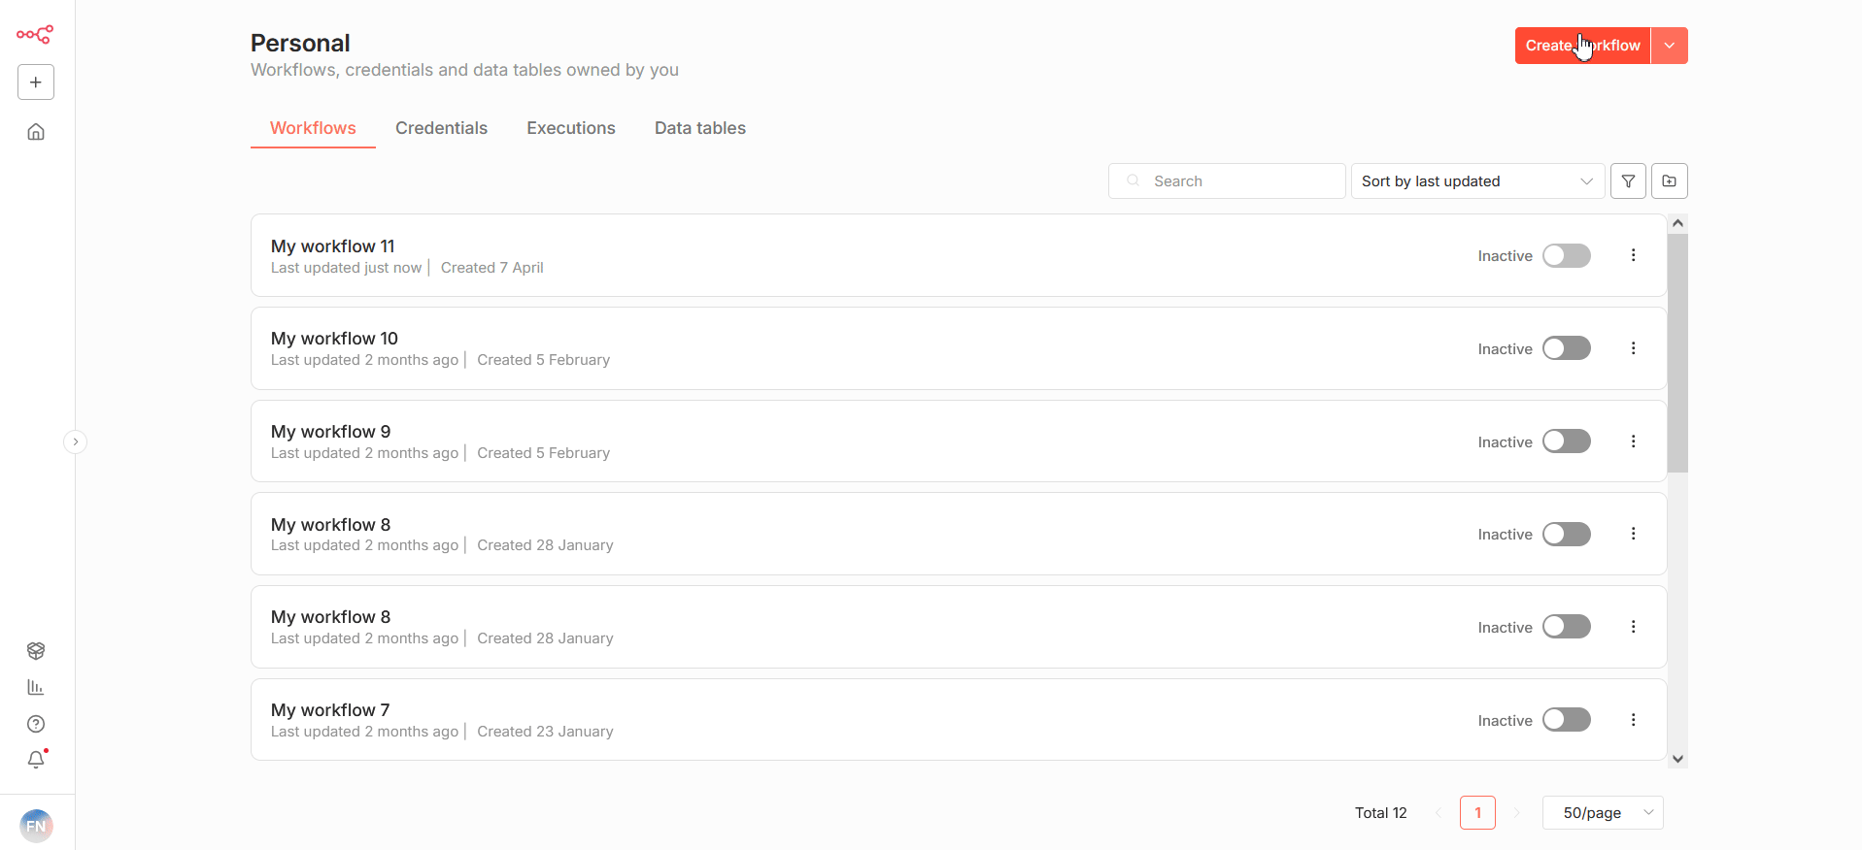Select page 1 in pagination
This screenshot has width=1862, height=850.
(x=1477, y=813)
